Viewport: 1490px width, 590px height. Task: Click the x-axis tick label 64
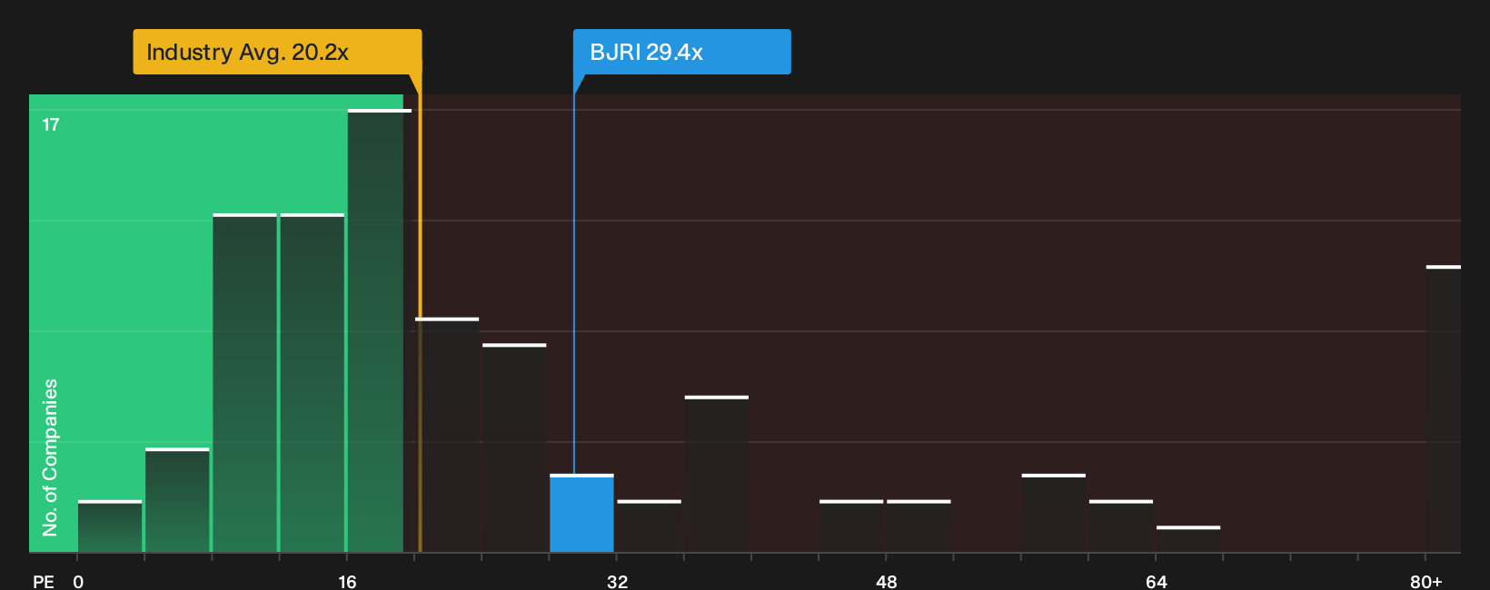click(x=1156, y=582)
